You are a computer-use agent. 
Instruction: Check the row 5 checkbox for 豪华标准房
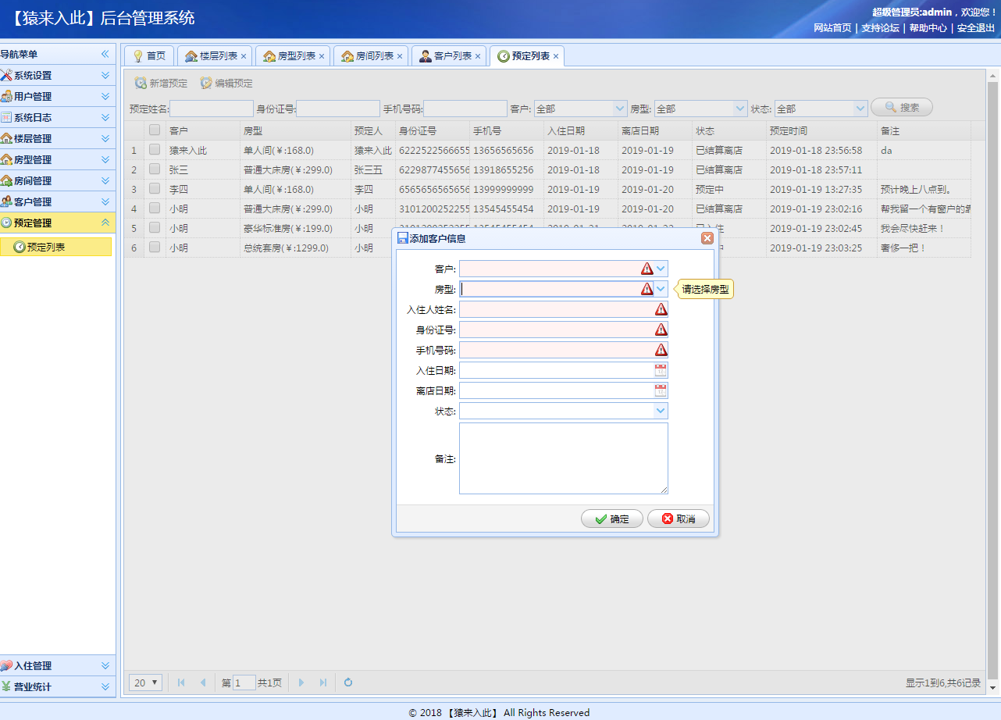coord(155,228)
